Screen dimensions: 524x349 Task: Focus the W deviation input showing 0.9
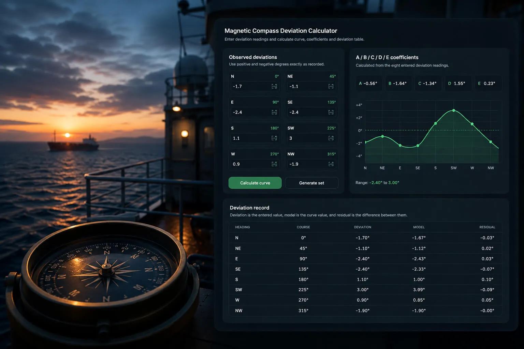[255, 164]
